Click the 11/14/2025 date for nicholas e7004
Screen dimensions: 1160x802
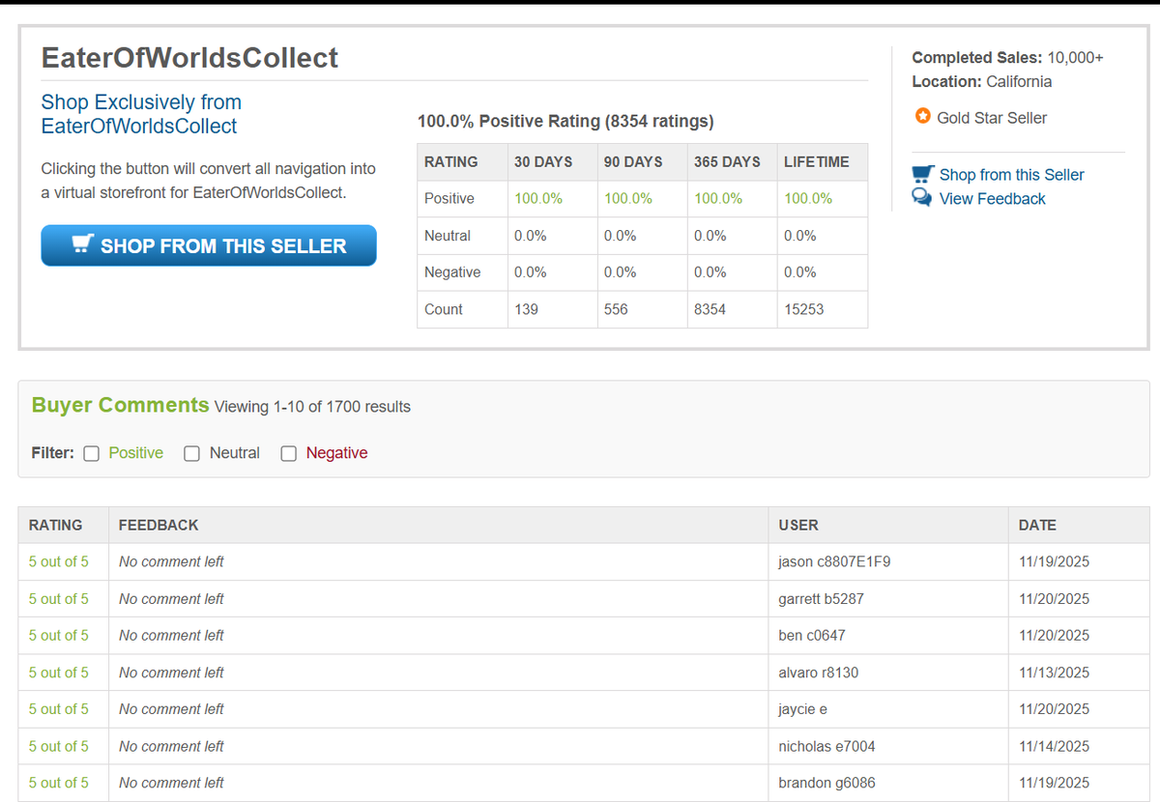coord(1054,746)
